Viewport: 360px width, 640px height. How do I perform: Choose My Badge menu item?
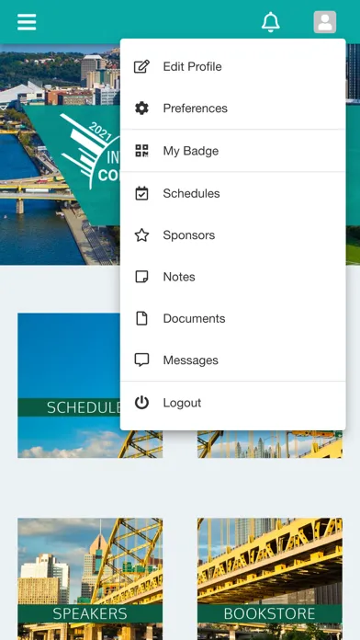tap(232, 151)
